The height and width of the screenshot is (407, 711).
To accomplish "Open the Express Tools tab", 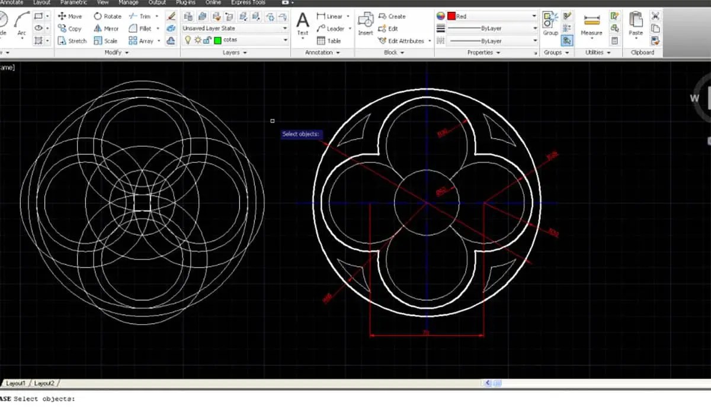I will pyautogui.click(x=248, y=2).
